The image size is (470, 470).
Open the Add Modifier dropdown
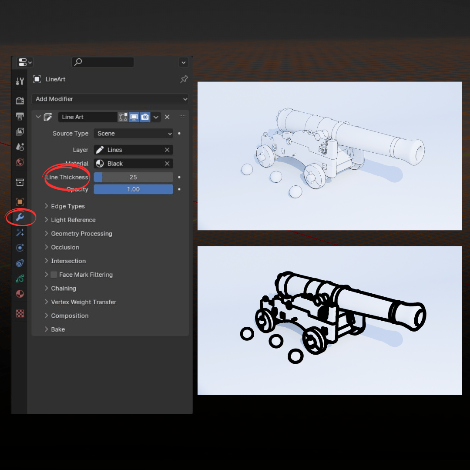(110, 99)
